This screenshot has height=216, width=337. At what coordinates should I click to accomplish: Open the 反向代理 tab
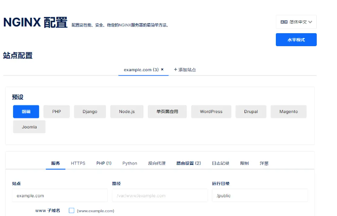pos(156,164)
